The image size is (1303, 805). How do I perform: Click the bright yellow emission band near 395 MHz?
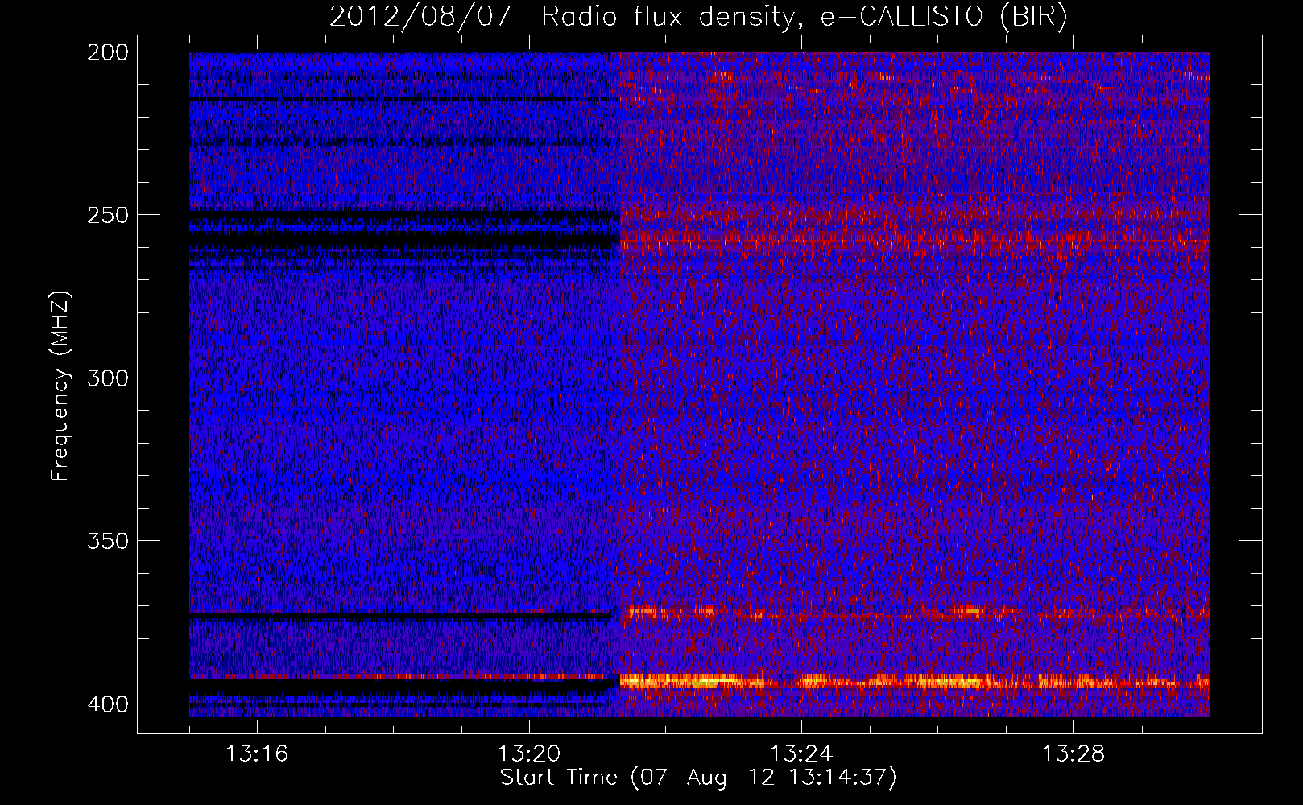coord(914,682)
